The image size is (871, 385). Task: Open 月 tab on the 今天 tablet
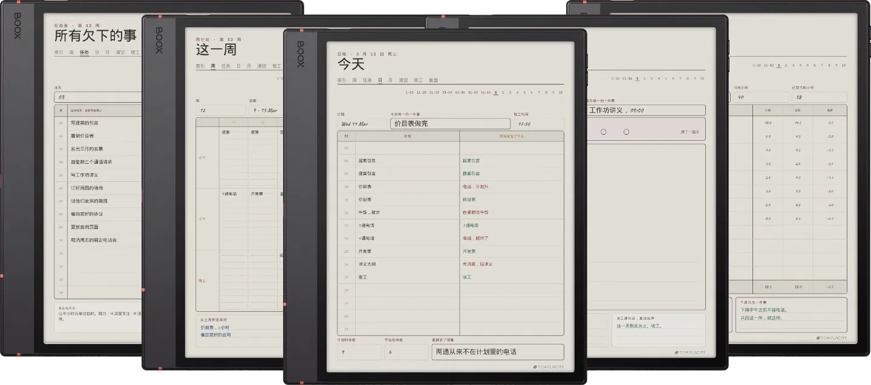pos(390,80)
